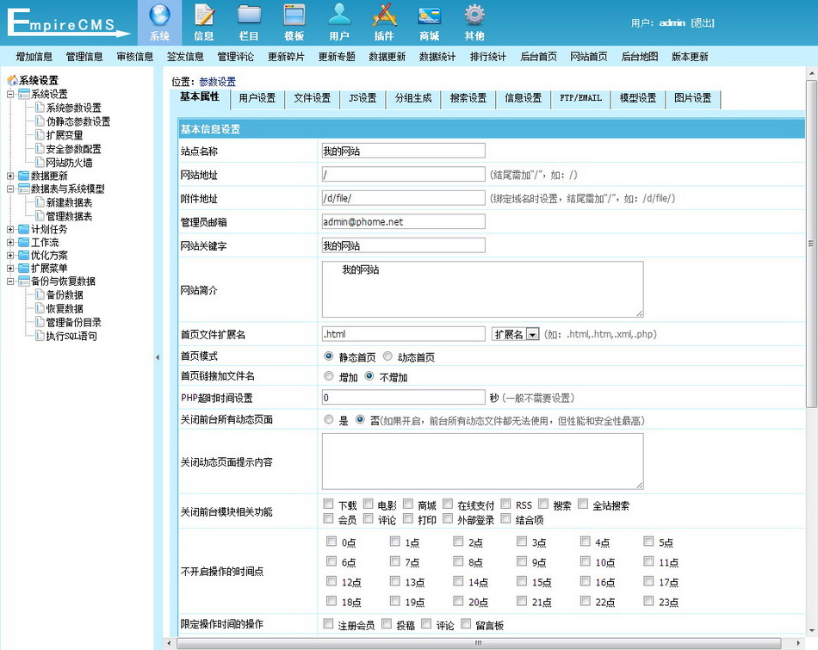Click the 退出 logout link

point(702,23)
